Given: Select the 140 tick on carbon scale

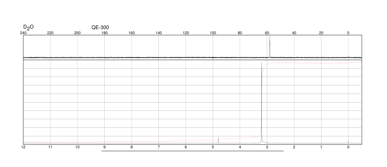Looking at the screenshot, I should [x=159, y=33].
